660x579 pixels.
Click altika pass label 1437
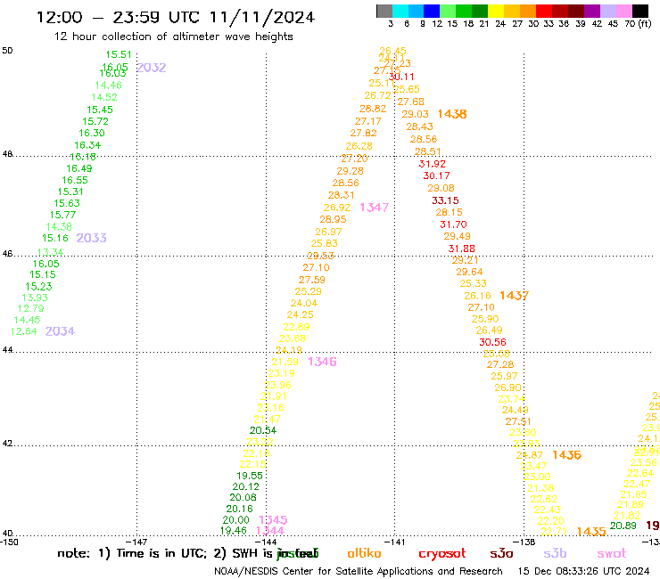click(x=514, y=296)
